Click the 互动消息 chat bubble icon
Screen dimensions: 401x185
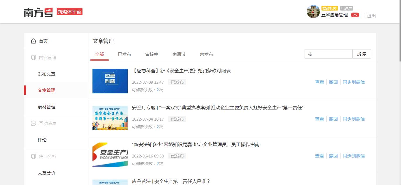click(x=33, y=124)
